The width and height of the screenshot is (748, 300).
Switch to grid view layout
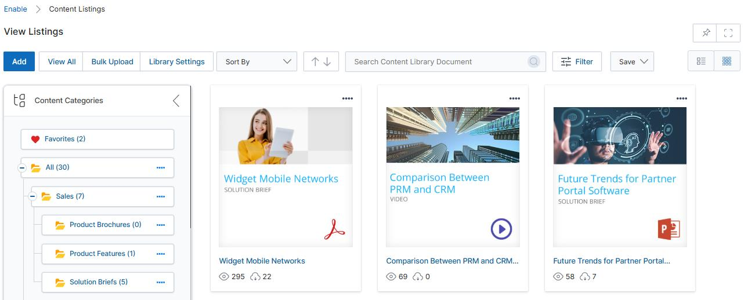(x=727, y=61)
